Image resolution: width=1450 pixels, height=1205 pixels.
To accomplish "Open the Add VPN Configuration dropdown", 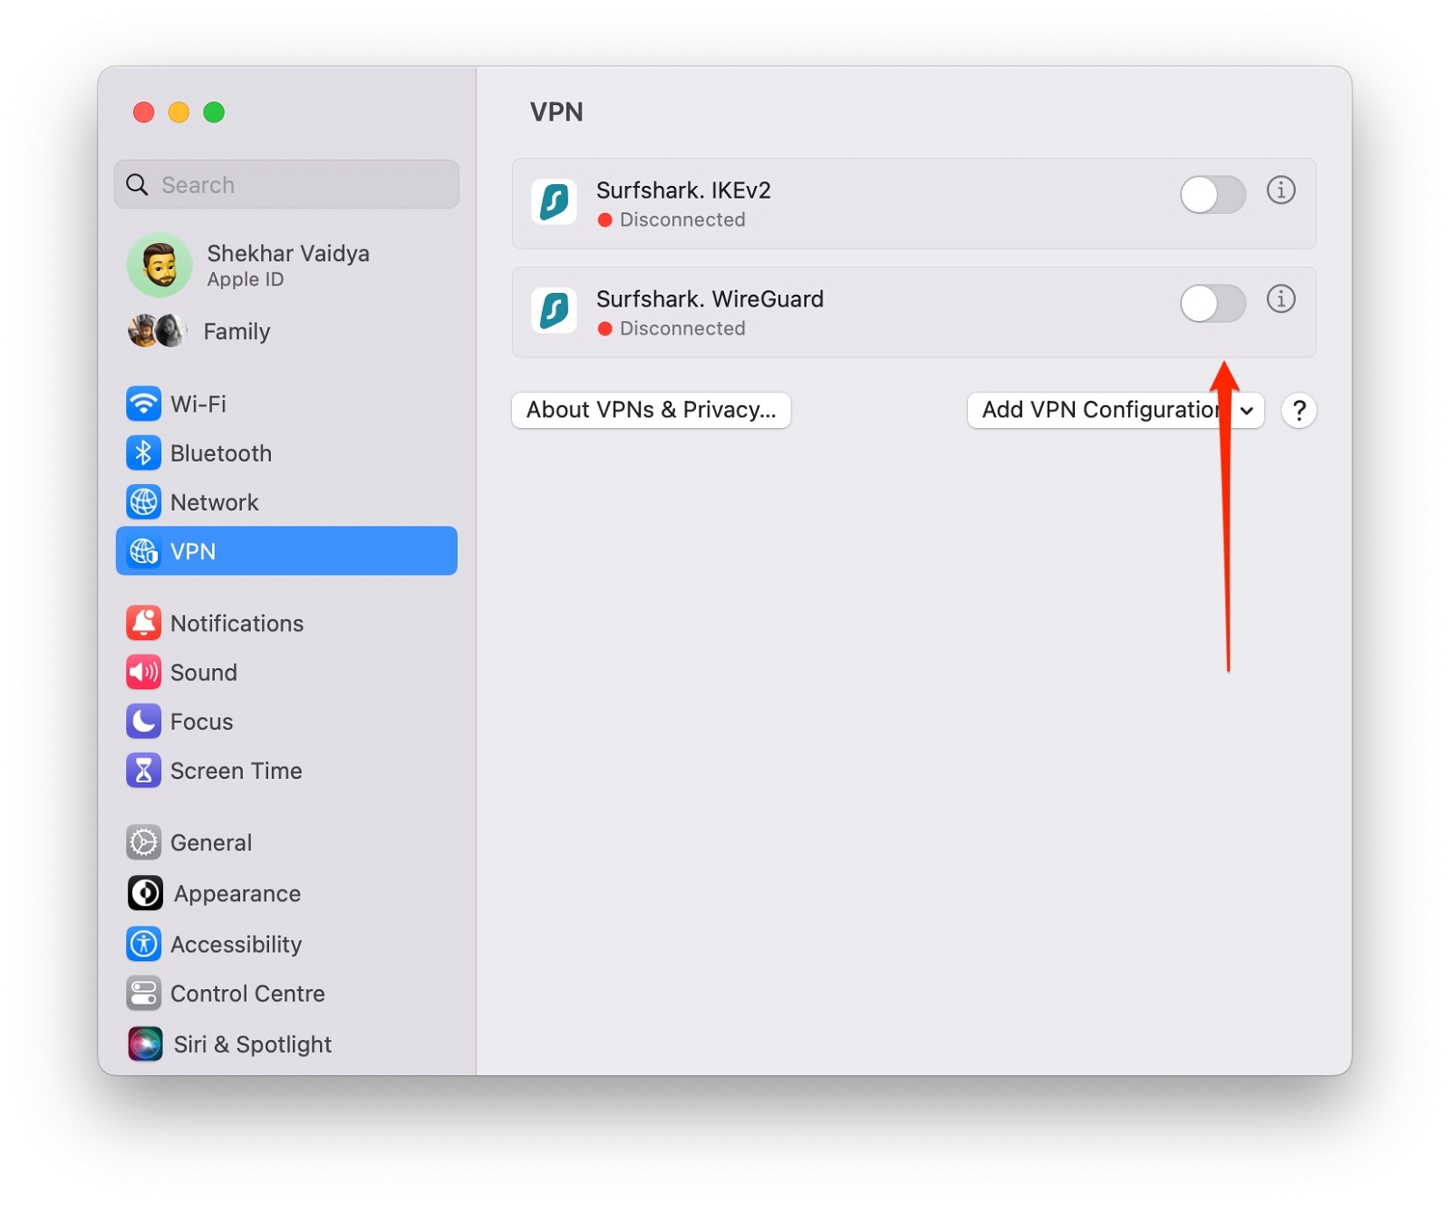I will [1116, 410].
